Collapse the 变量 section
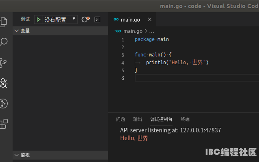The height and width of the screenshot is (162, 259). [60, 31]
